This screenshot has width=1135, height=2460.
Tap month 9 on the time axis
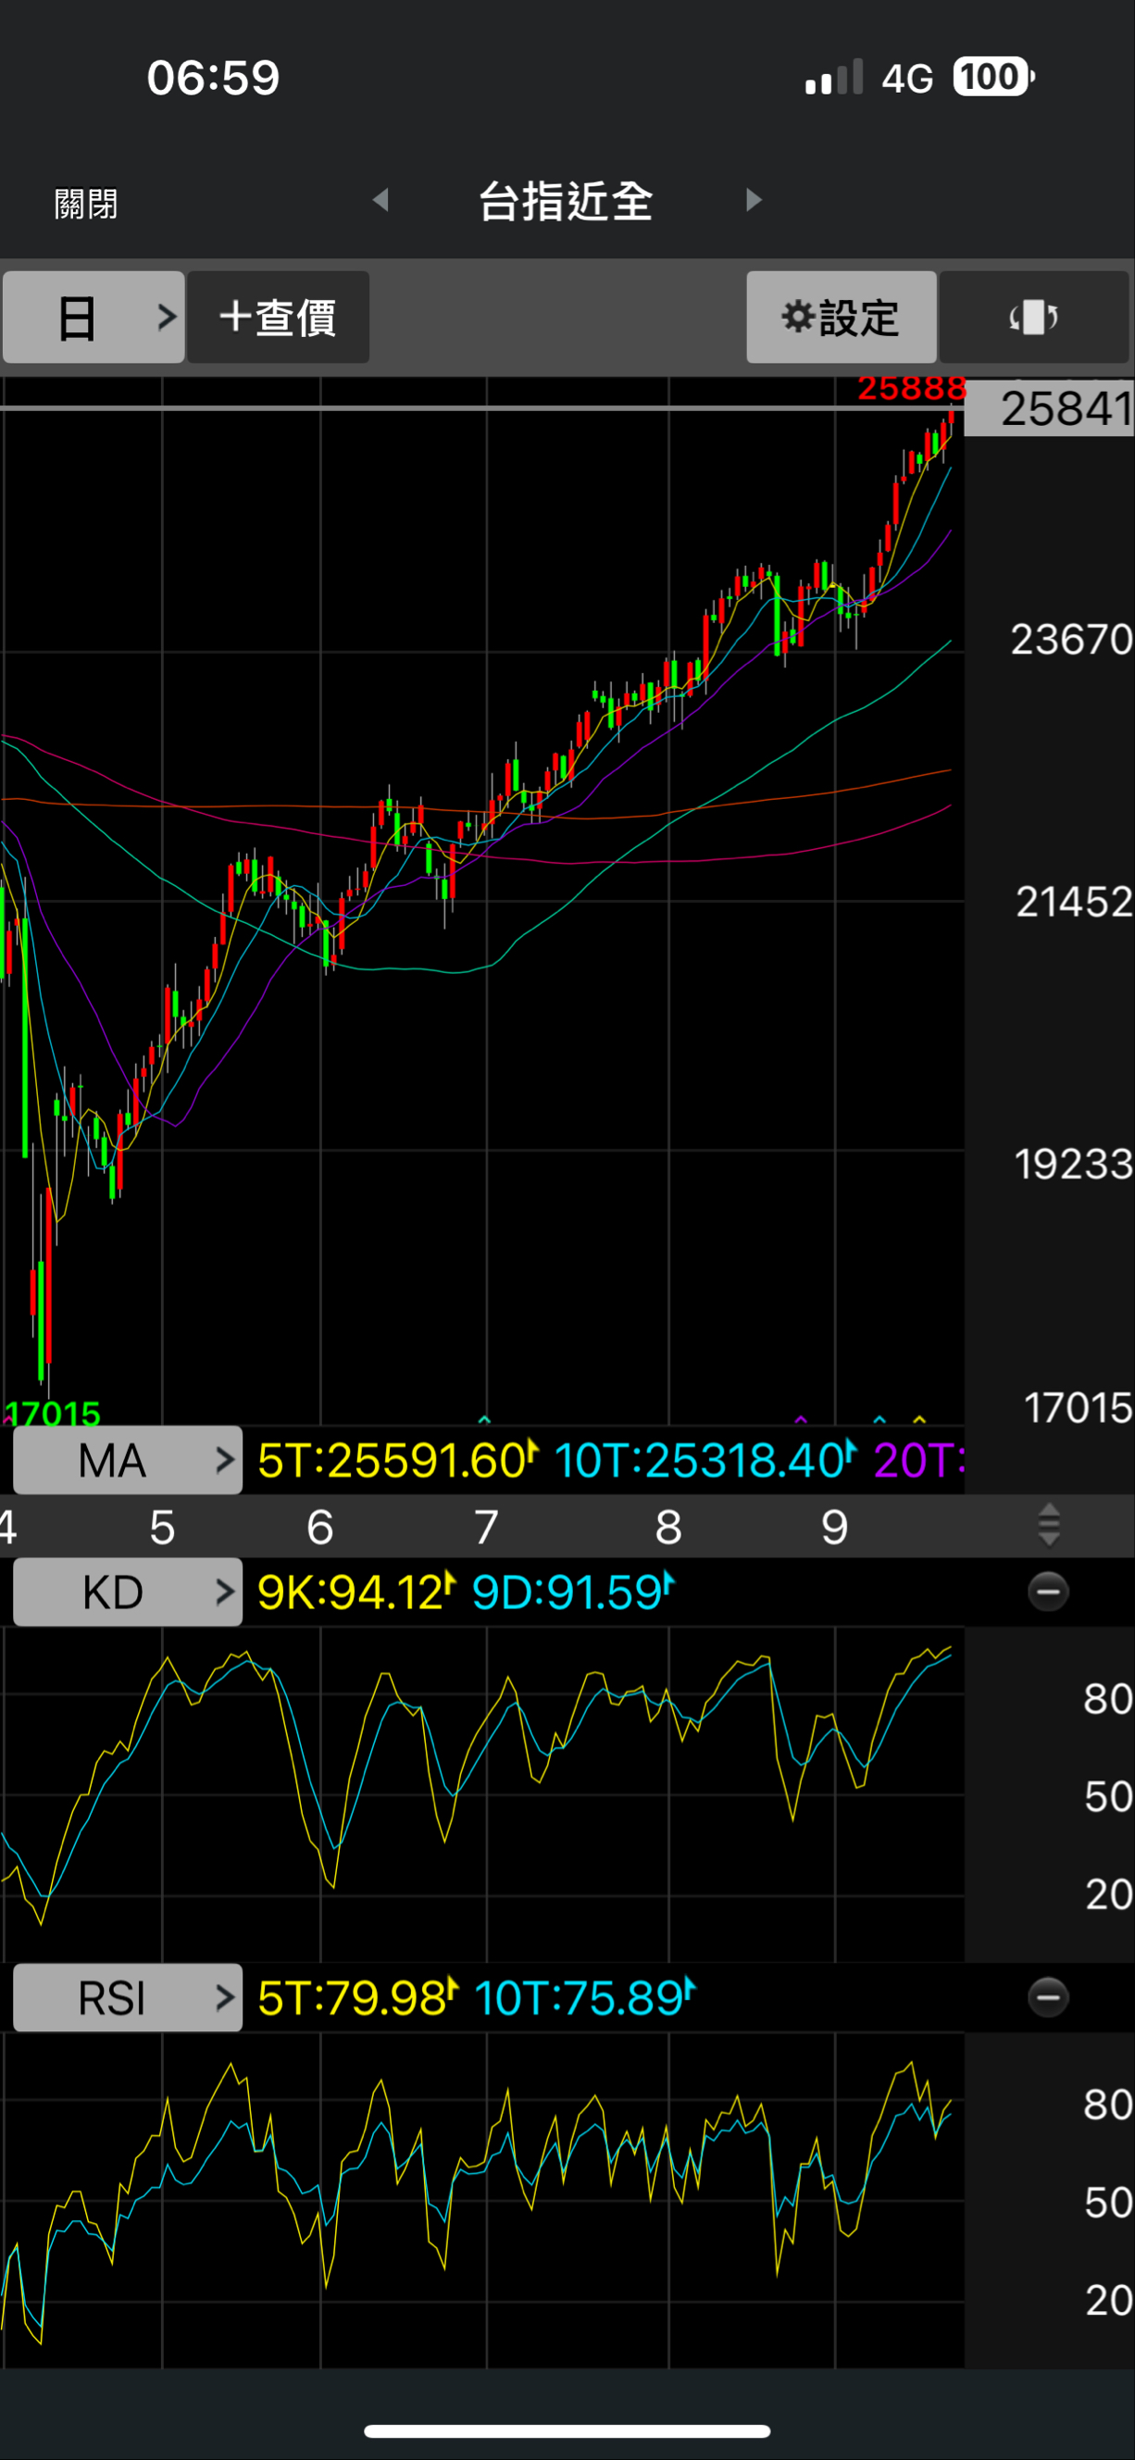coord(835,1527)
